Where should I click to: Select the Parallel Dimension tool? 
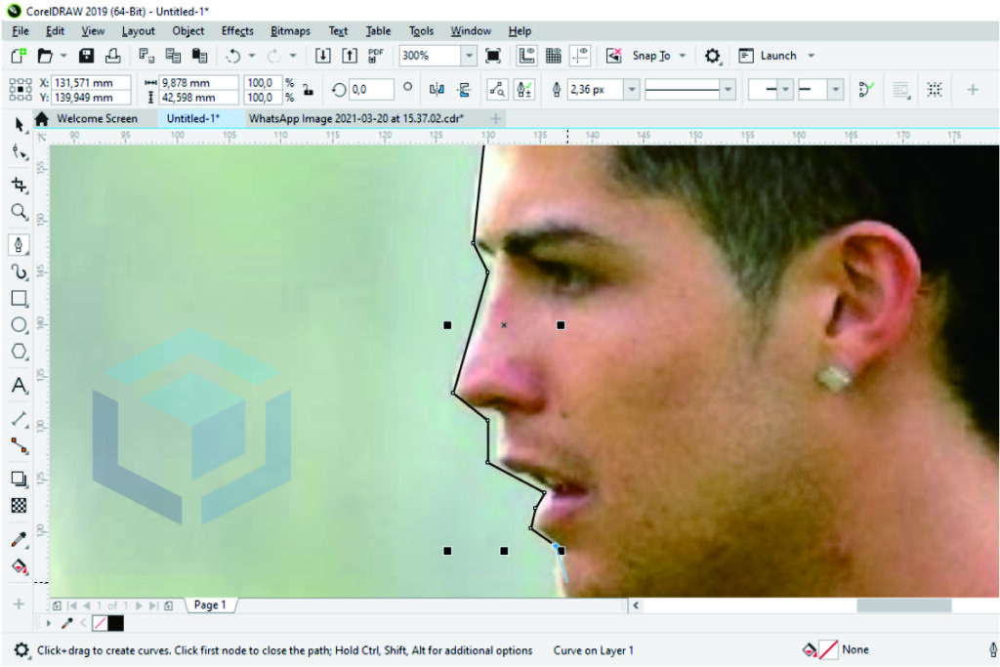tap(20, 419)
